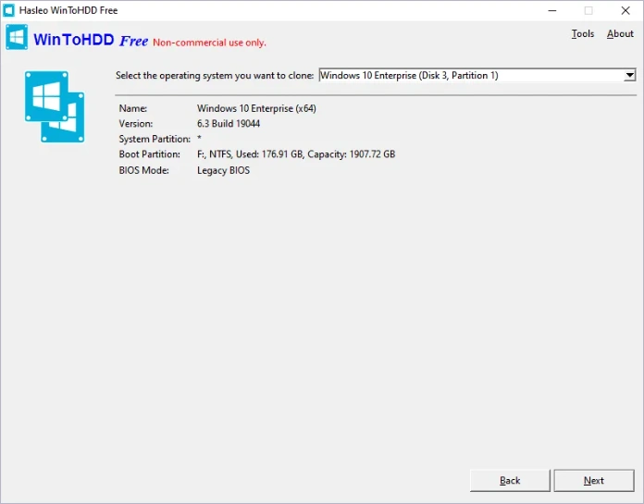Click the 'BIOS Mode:' label
This screenshot has width=644, height=504.
(x=143, y=170)
